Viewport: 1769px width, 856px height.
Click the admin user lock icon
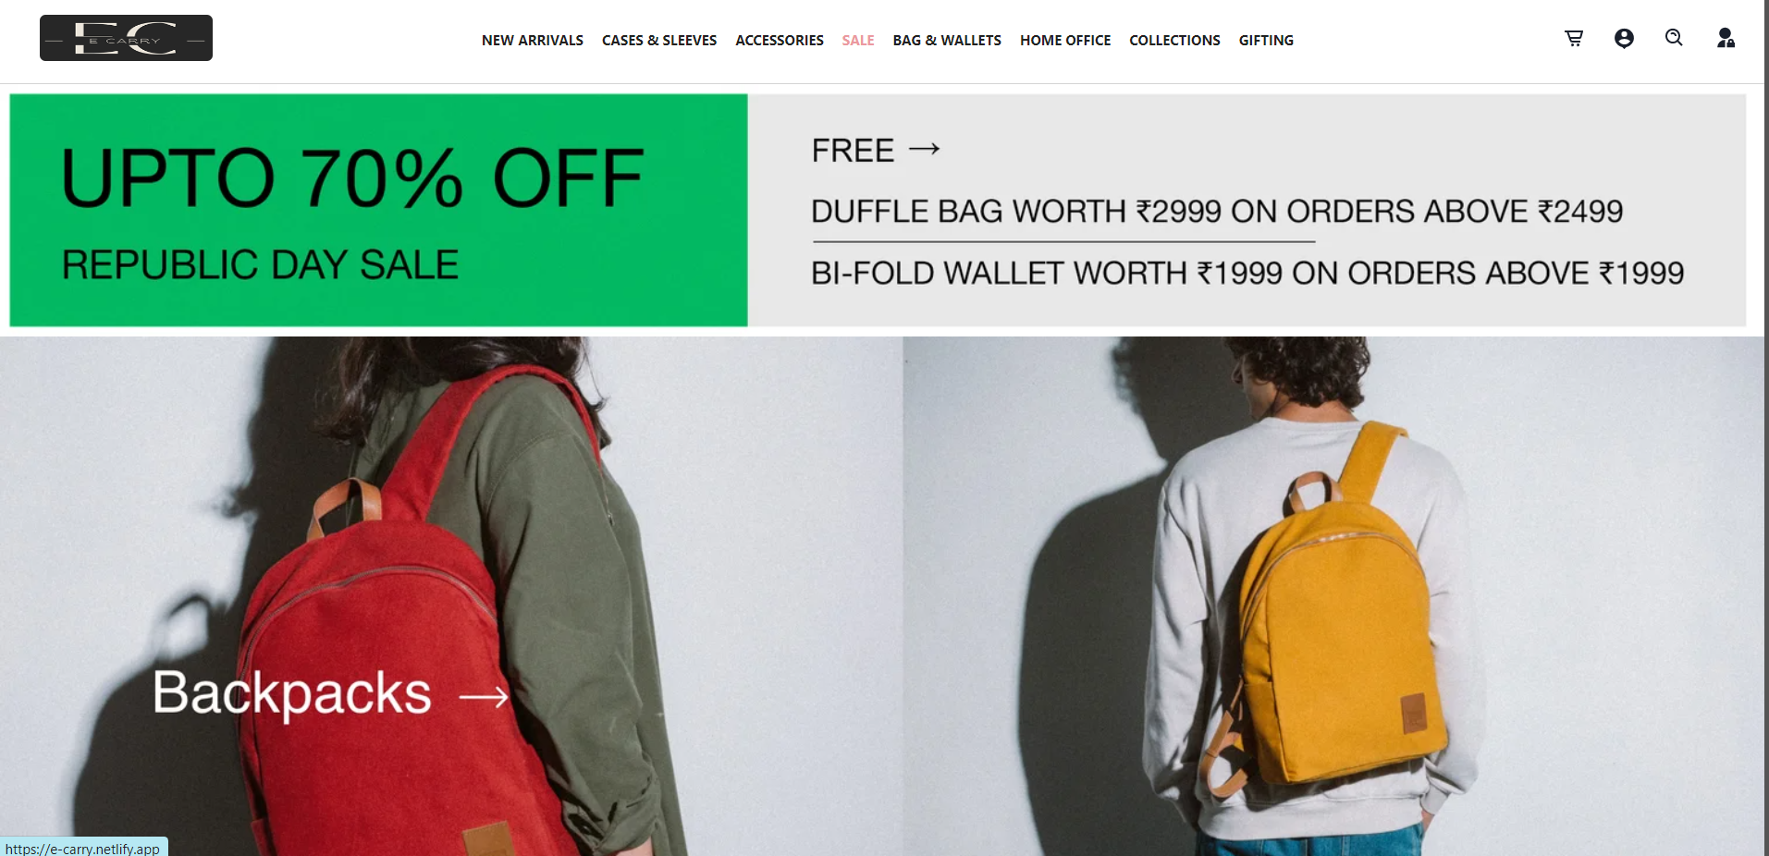[x=1726, y=38]
